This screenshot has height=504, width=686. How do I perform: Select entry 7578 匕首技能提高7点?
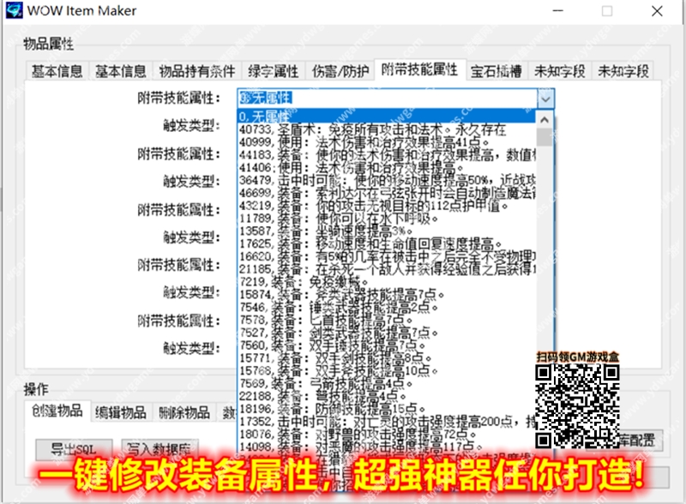click(x=387, y=320)
